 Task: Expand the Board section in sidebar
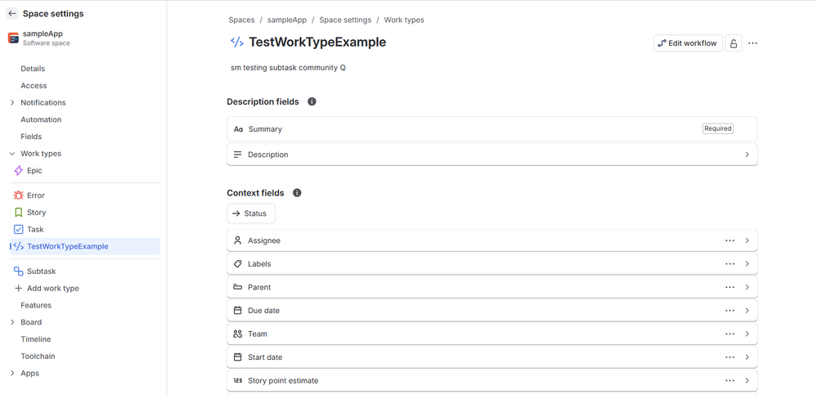click(x=12, y=322)
